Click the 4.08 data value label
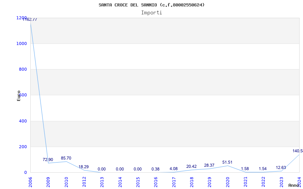The image size is (303, 189). (x=173, y=169)
